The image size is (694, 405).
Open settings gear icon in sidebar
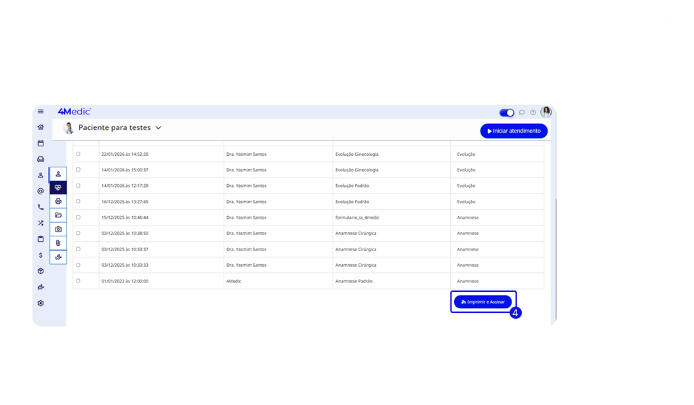[41, 303]
